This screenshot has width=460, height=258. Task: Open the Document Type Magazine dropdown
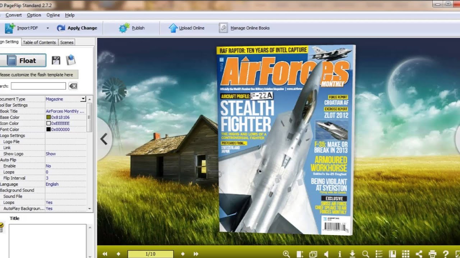(x=83, y=99)
